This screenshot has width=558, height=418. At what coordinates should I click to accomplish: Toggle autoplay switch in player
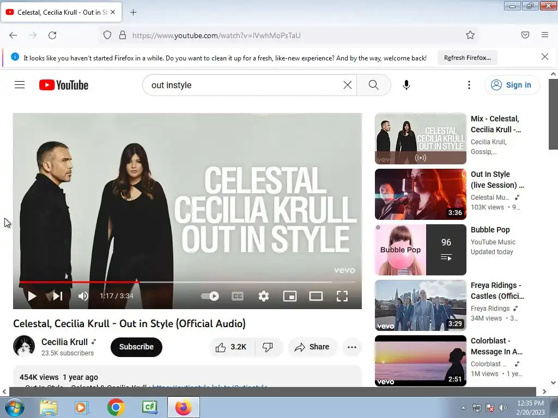210,296
